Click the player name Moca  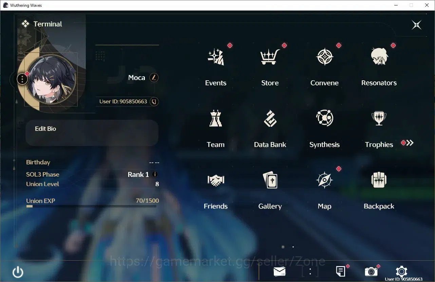(137, 78)
